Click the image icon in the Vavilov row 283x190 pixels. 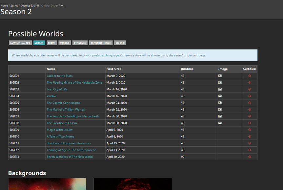pos(220,96)
